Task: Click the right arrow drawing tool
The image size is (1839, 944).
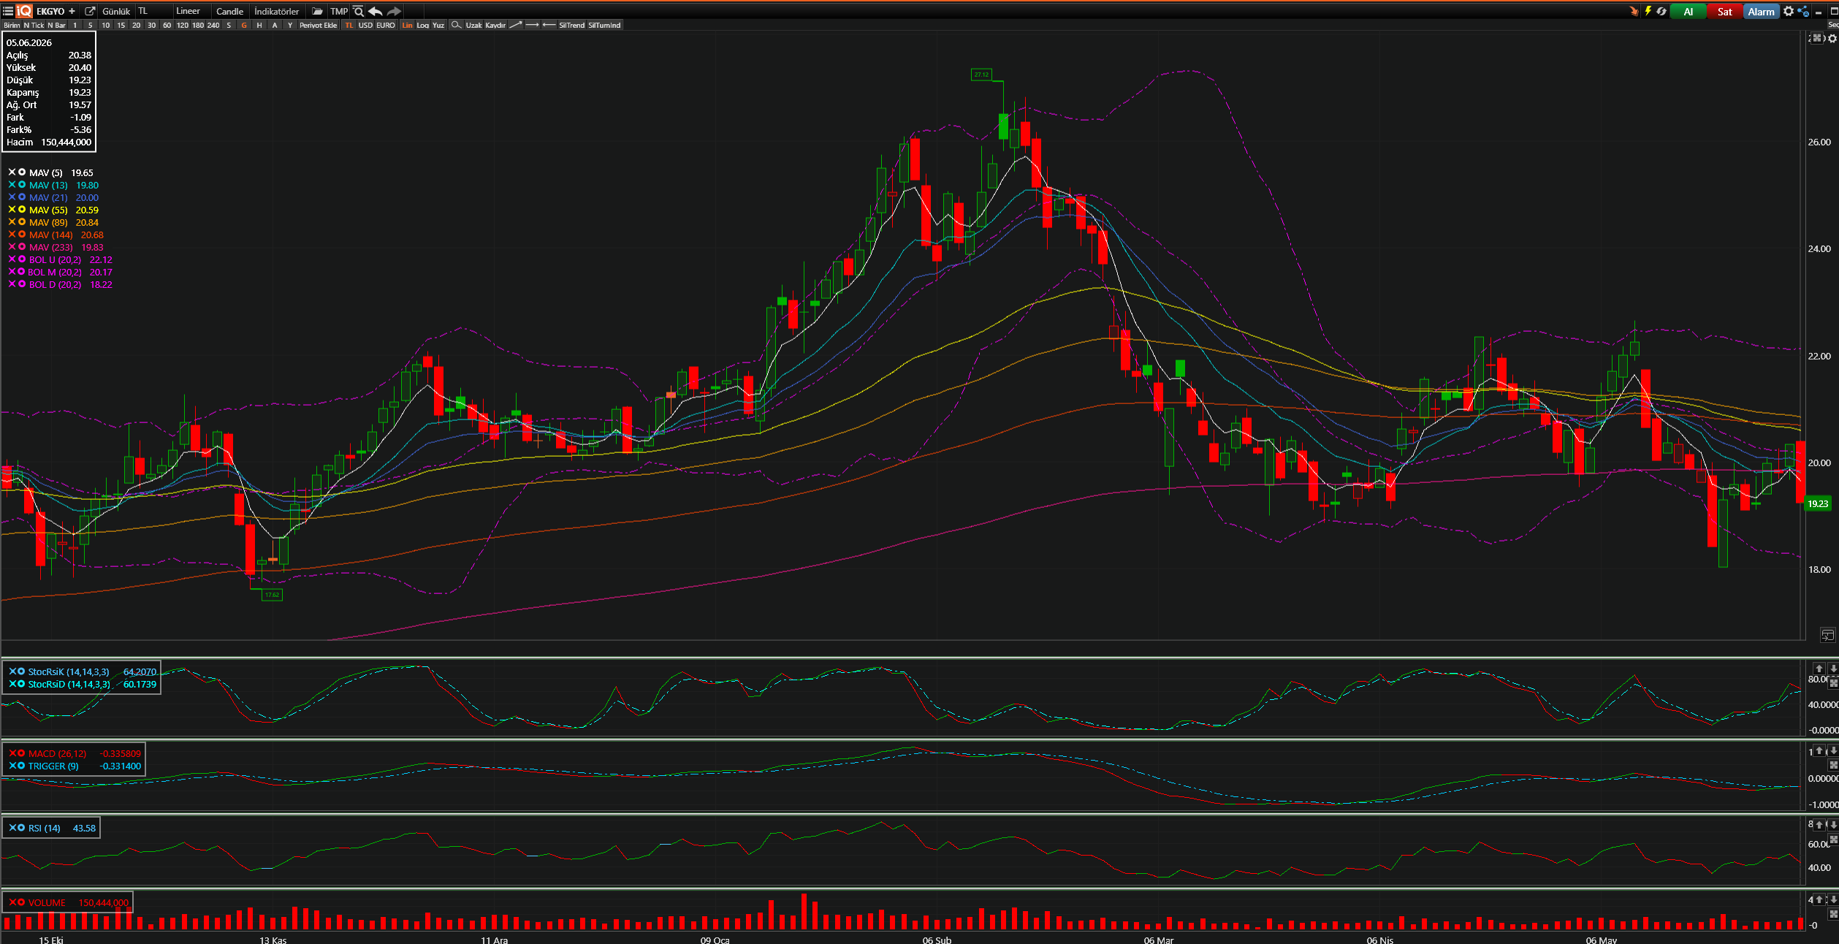Action: [533, 25]
